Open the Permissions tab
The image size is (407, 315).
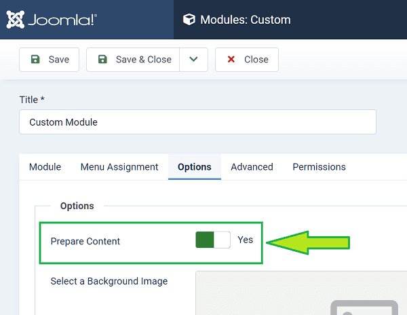[319, 167]
